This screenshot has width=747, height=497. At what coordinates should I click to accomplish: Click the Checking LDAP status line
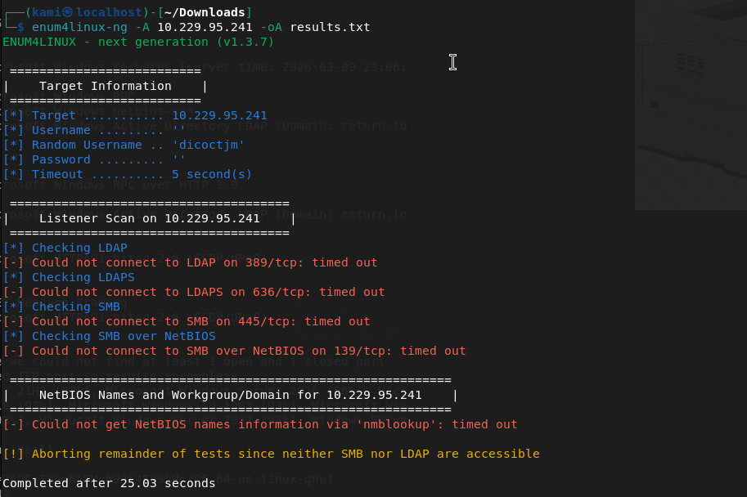pyautogui.click(x=79, y=248)
